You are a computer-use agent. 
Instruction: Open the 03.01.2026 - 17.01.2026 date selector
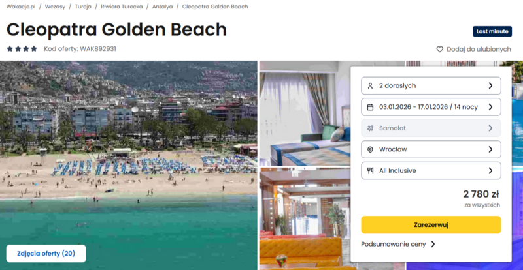[x=431, y=107]
